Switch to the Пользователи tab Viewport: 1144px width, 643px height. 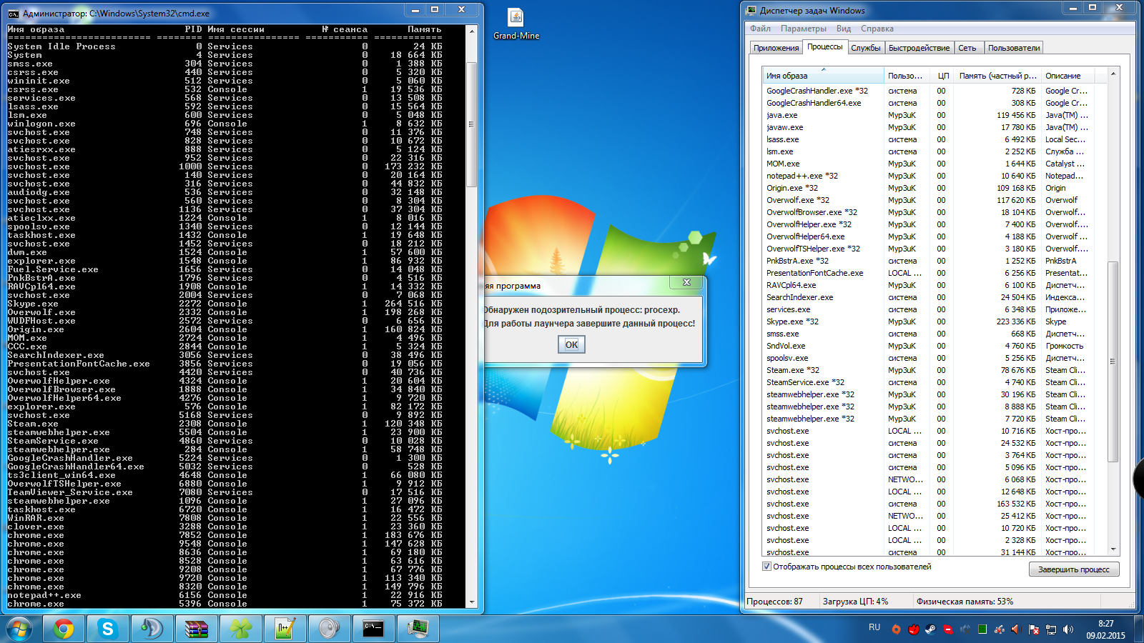click(1014, 48)
